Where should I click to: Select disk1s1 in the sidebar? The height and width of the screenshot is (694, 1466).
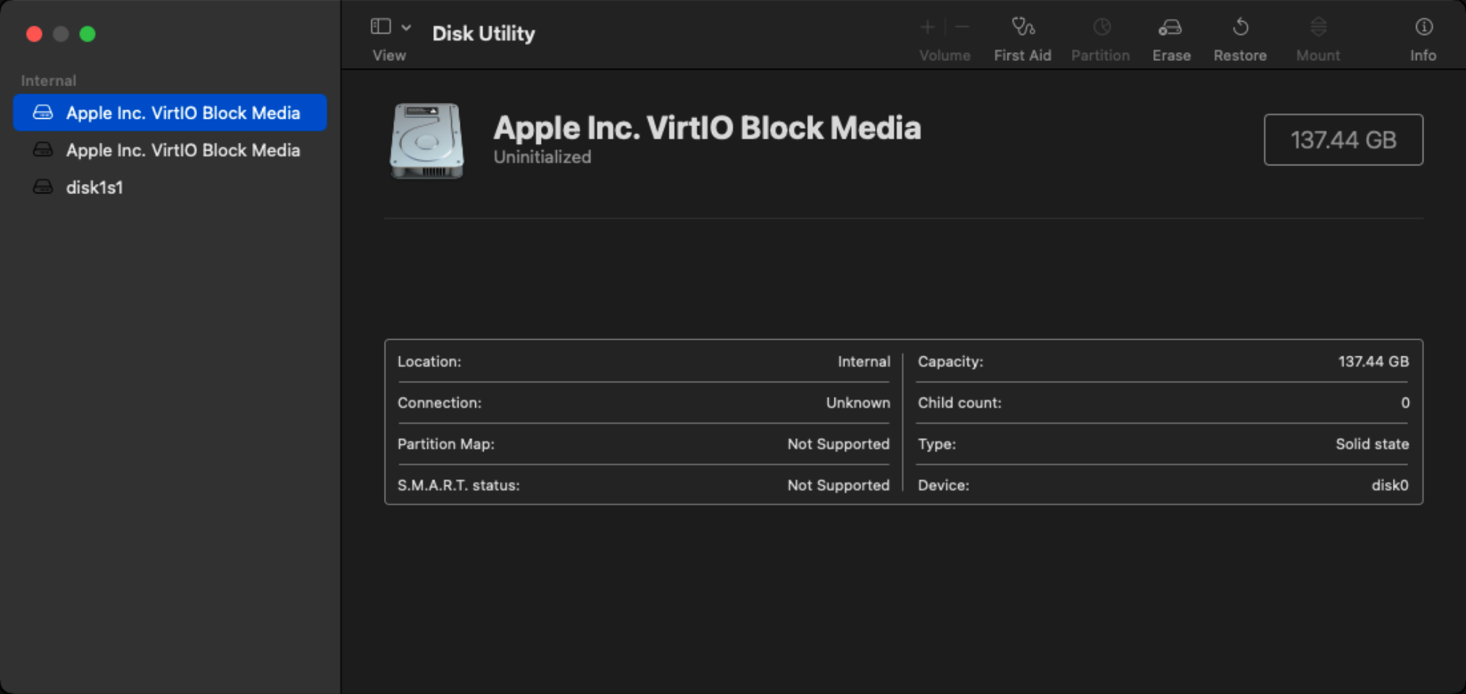[x=94, y=187]
